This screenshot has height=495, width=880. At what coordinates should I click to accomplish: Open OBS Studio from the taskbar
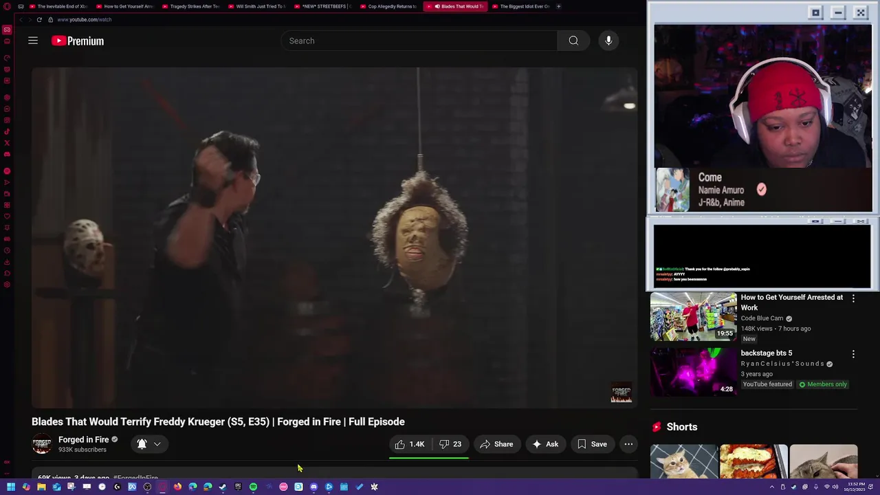pos(147,487)
